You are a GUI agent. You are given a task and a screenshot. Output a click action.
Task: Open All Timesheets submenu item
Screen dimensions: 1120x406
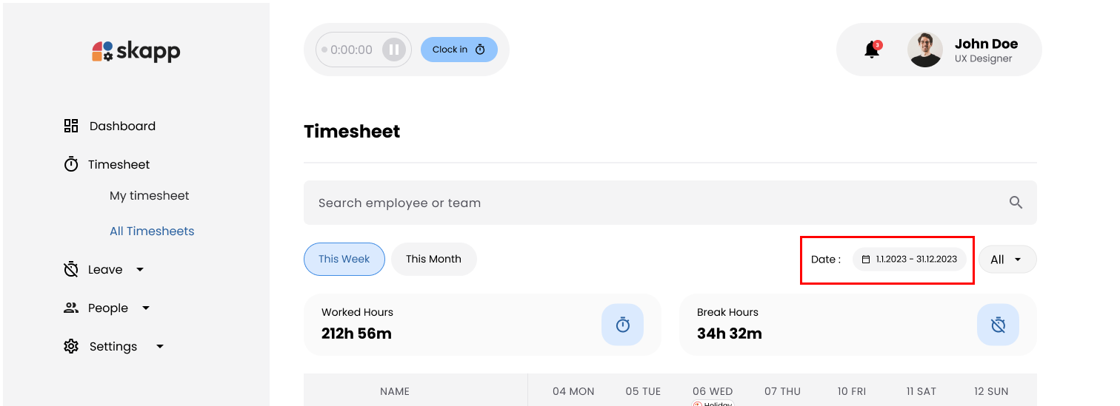152,231
